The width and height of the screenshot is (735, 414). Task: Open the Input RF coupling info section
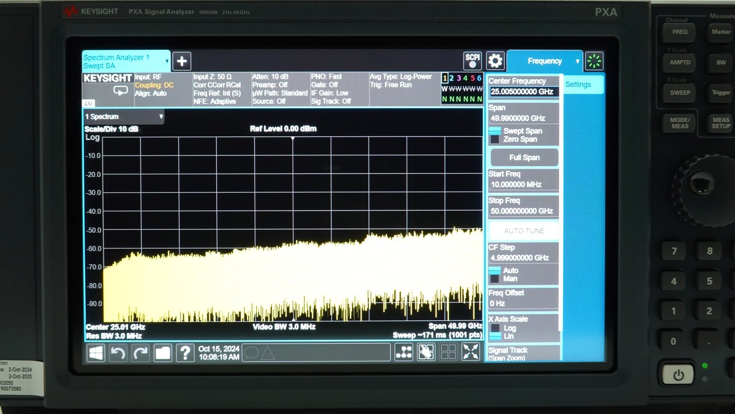[163, 89]
